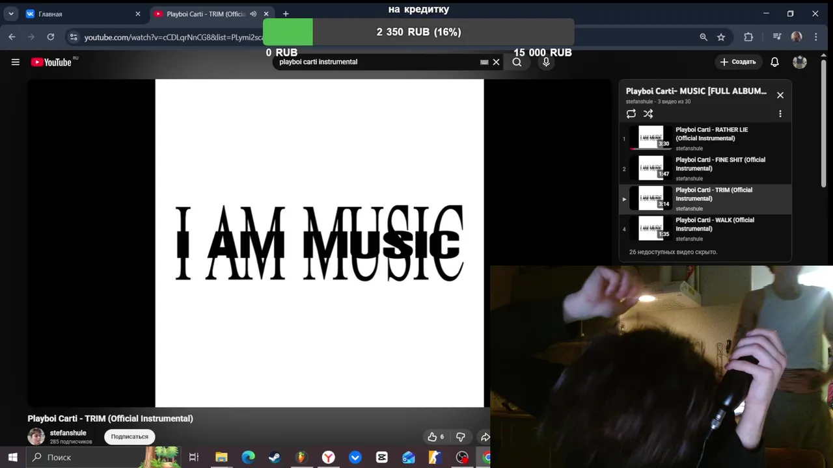Open the RATHER LIE thumbnail 3:30

(651, 138)
